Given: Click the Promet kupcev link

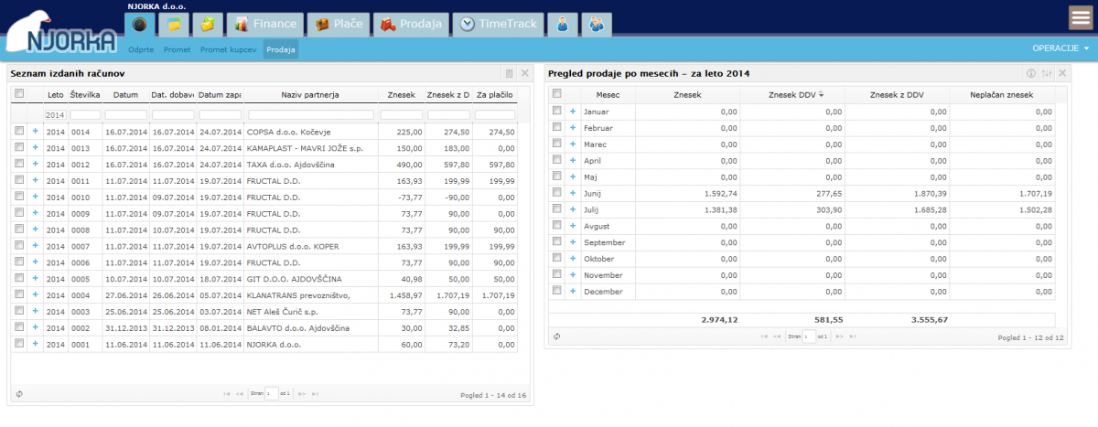Looking at the screenshot, I should coord(228,49).
